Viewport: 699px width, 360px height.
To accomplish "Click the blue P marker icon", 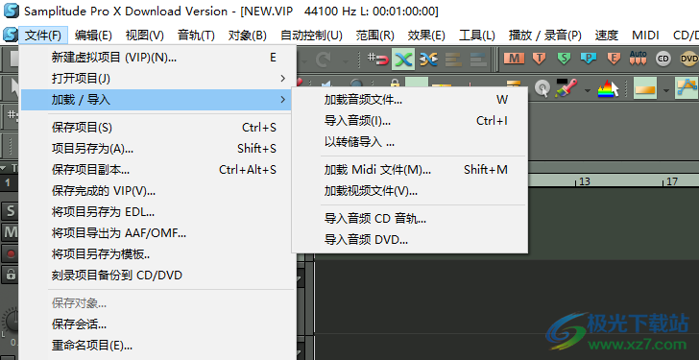I will [589, 59].
